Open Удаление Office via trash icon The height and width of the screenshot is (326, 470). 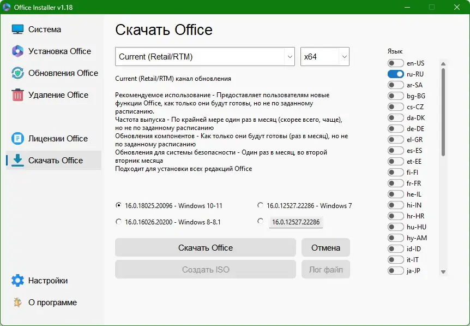click(17, 94)
